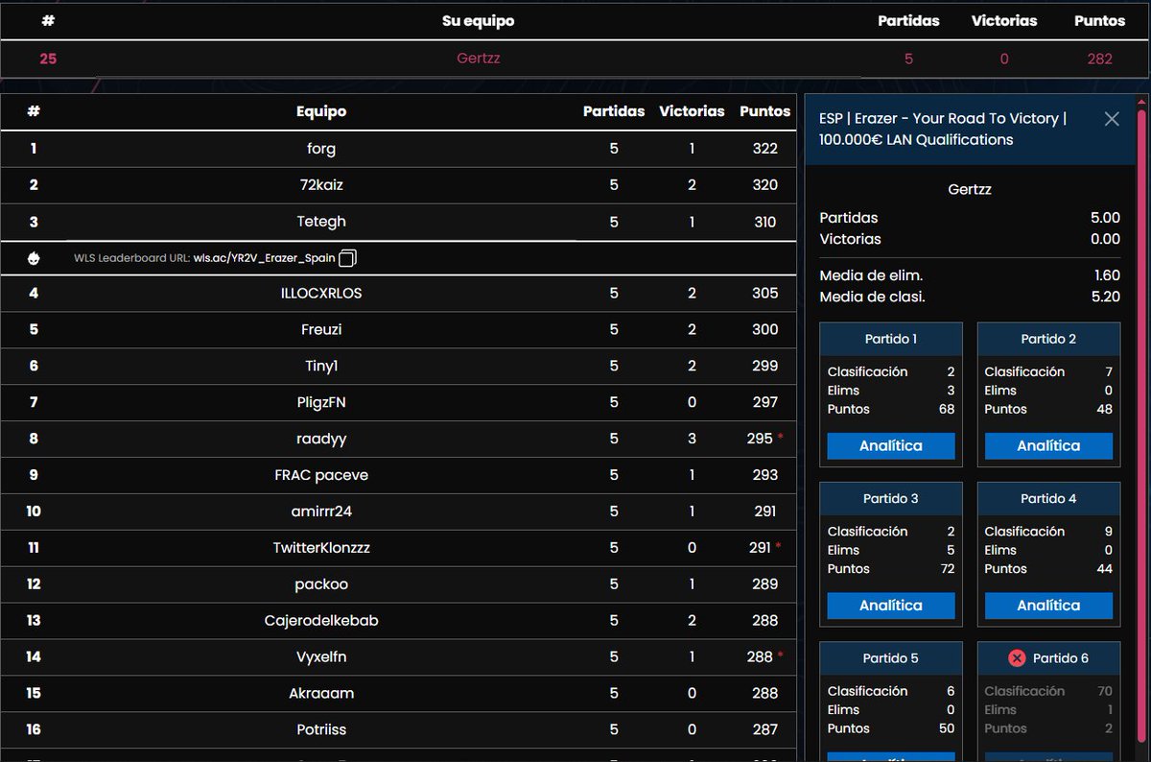Click the Partido 5 card header
1151x762 pixels.
click(x=891, y=658)
